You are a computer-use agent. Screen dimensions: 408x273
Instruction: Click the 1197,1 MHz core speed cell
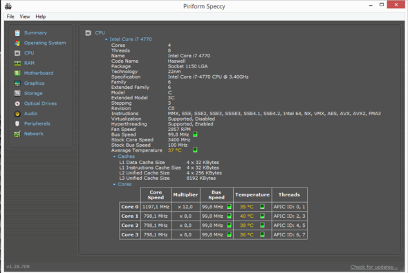click(156, 207)
